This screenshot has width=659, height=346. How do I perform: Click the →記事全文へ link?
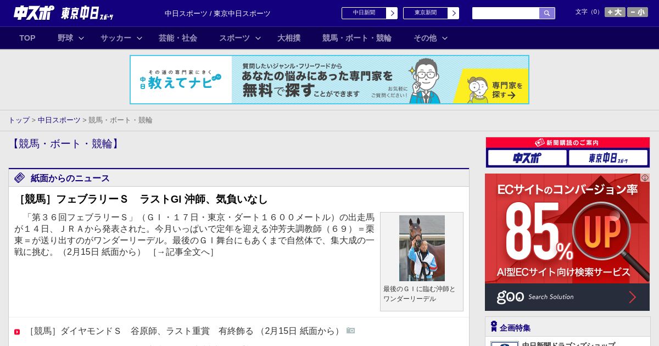click(183, 252)
